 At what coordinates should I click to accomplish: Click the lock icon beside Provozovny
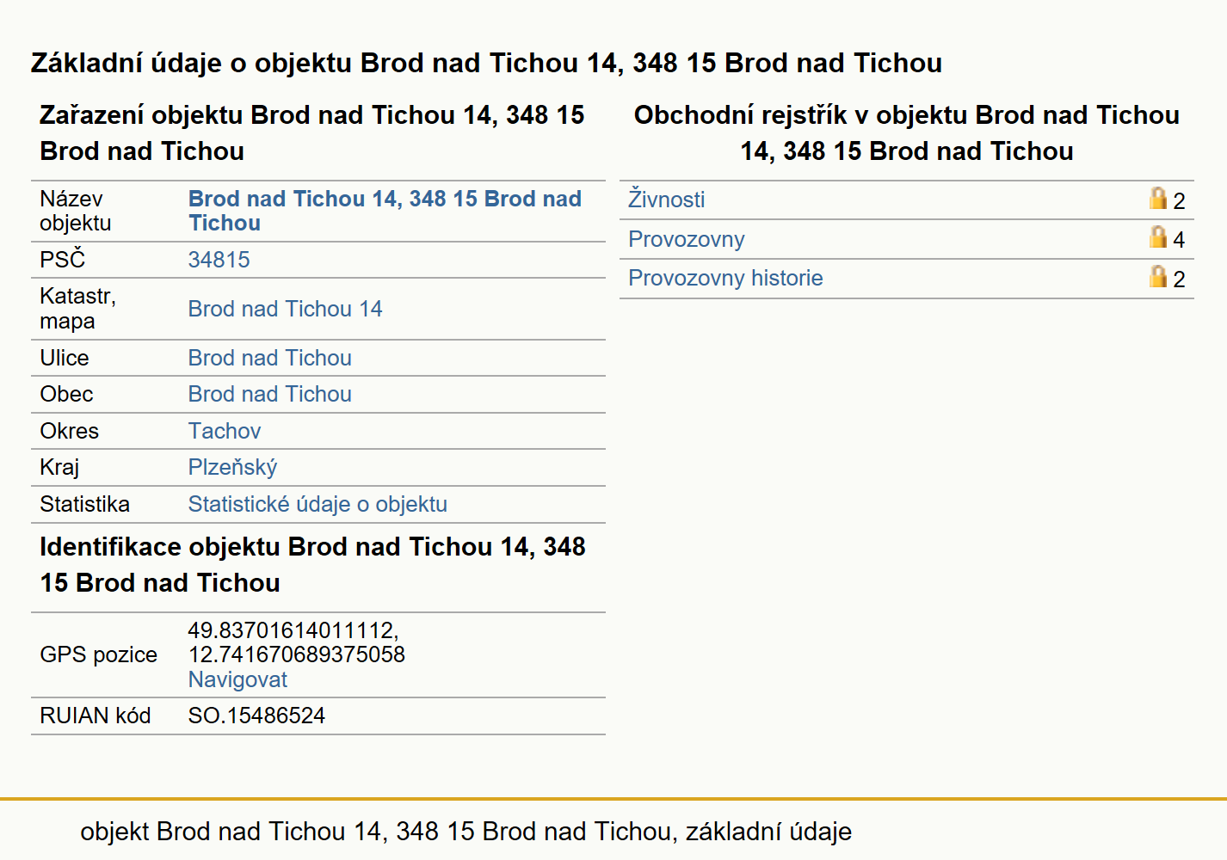point(1158,237)
